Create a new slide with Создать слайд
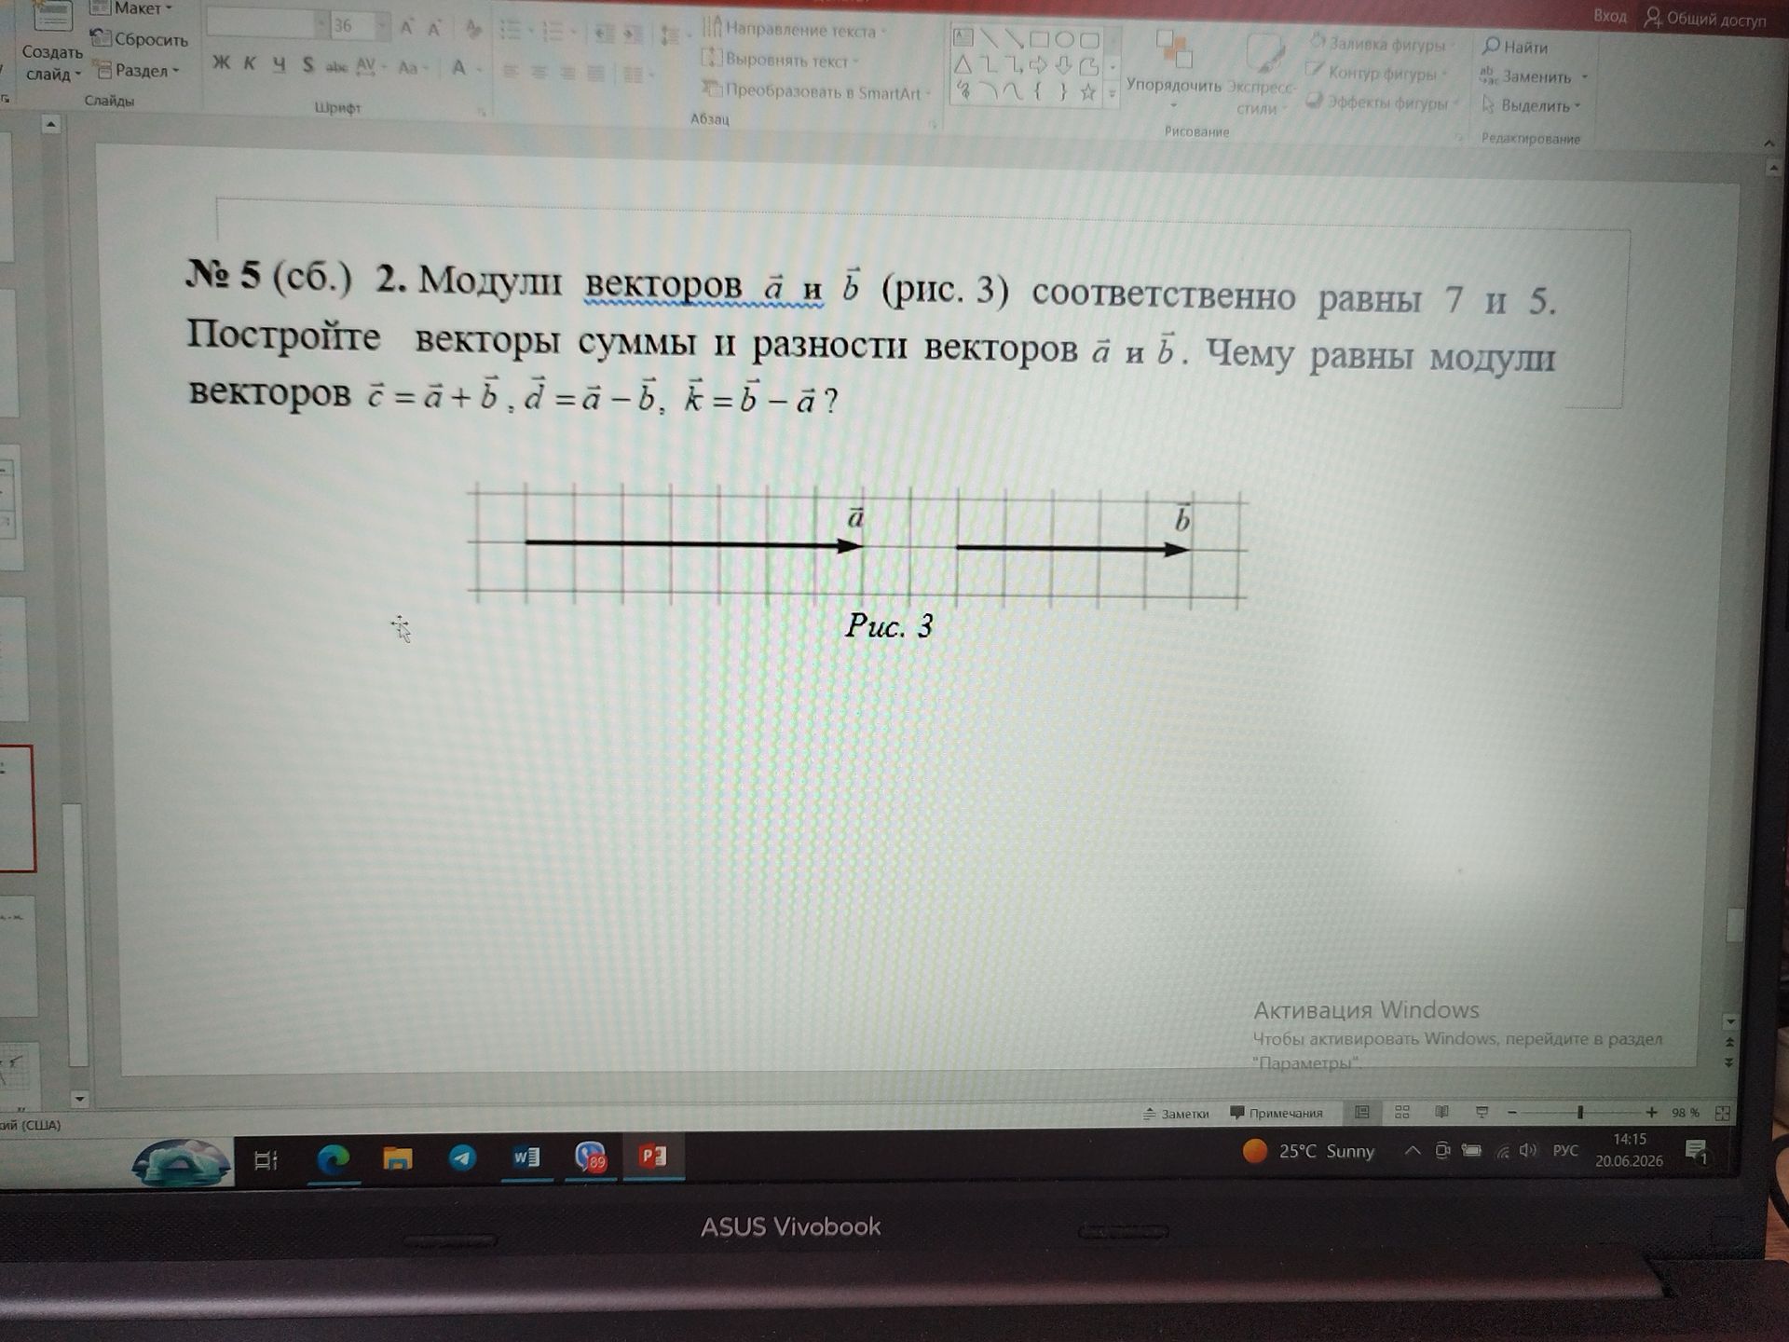The height and width of the screenshot is (1342, 1789). click(52, 42)
